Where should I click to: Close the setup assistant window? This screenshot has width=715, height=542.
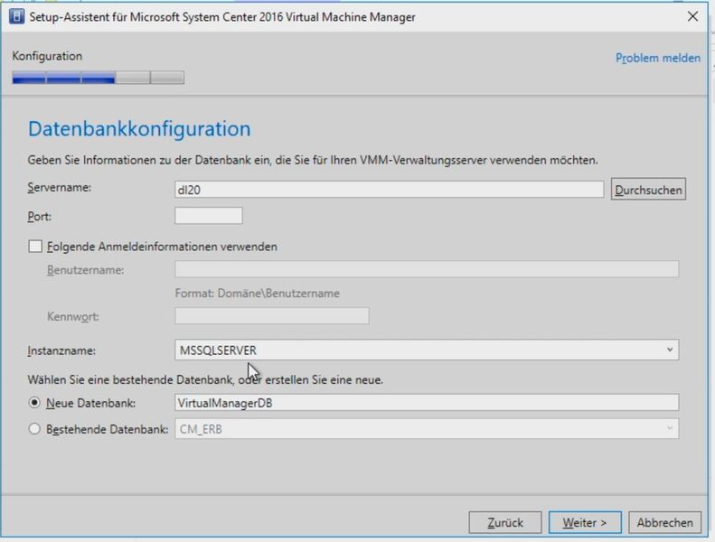coord(692,17)
